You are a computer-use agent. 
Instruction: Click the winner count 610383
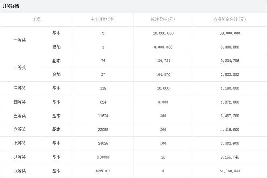click(x=103, y=157)
